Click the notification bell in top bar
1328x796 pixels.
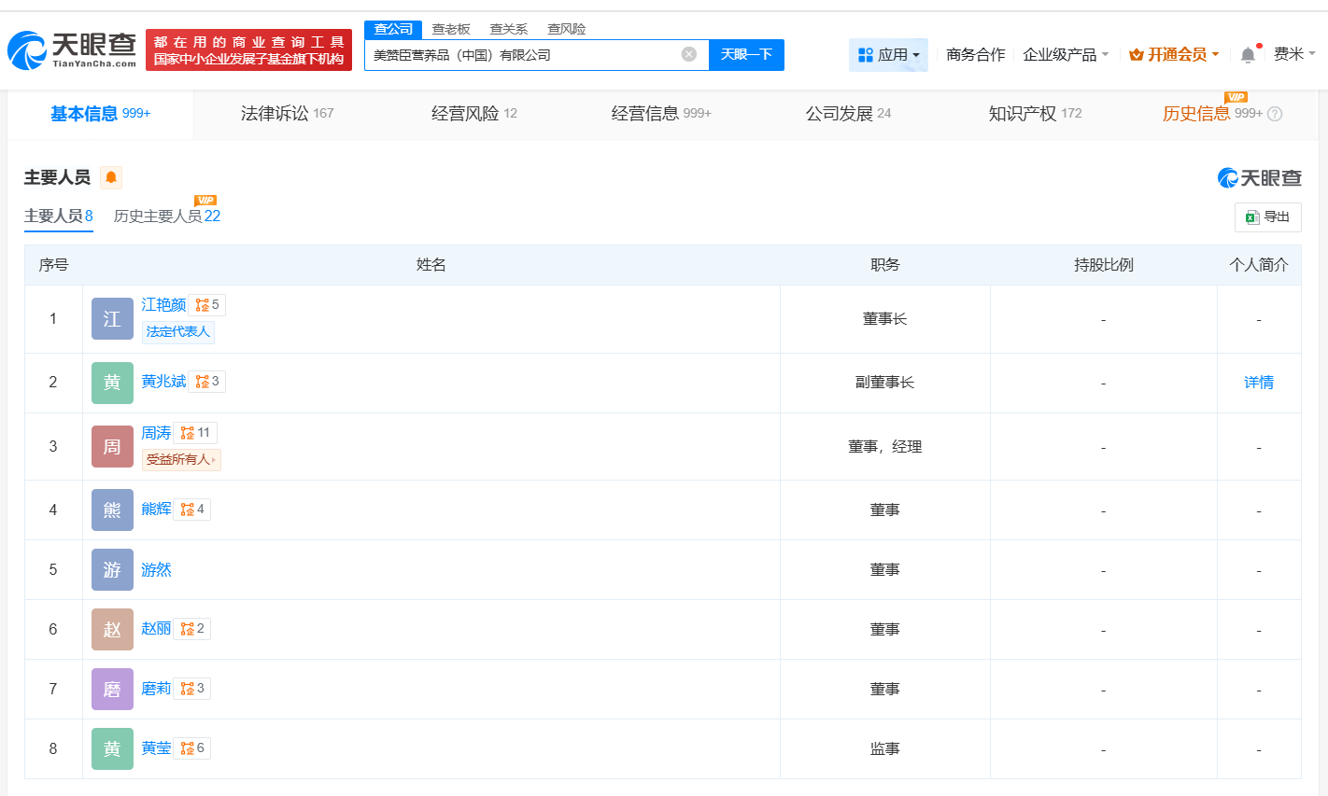coord(1248,55)
